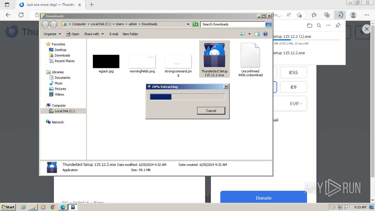Select Thunderbird Setup 115.12.2.exe file icon
The height and width of the screenshot is (211, 375).
(214, 56)
